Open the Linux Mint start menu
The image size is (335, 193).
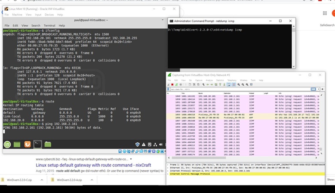7,145
